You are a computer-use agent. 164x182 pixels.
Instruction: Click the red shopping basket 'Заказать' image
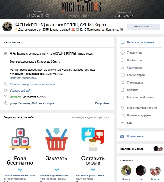[56, 139]
